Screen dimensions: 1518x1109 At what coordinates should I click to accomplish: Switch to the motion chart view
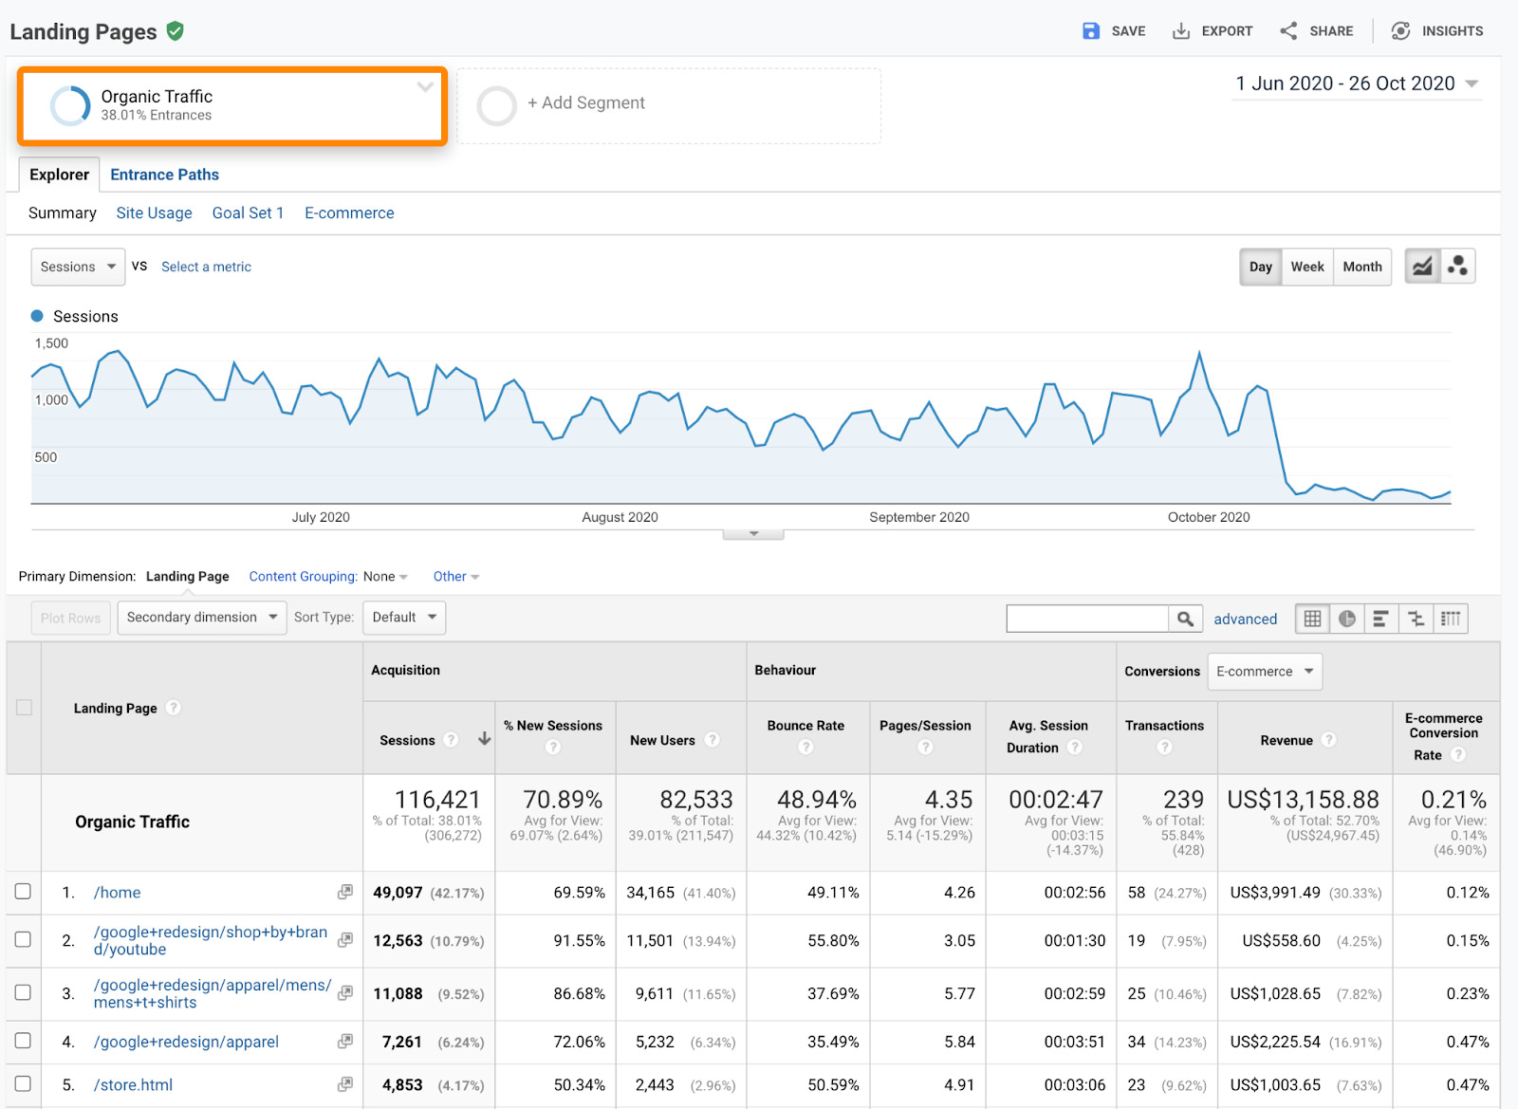[1458, 266]
